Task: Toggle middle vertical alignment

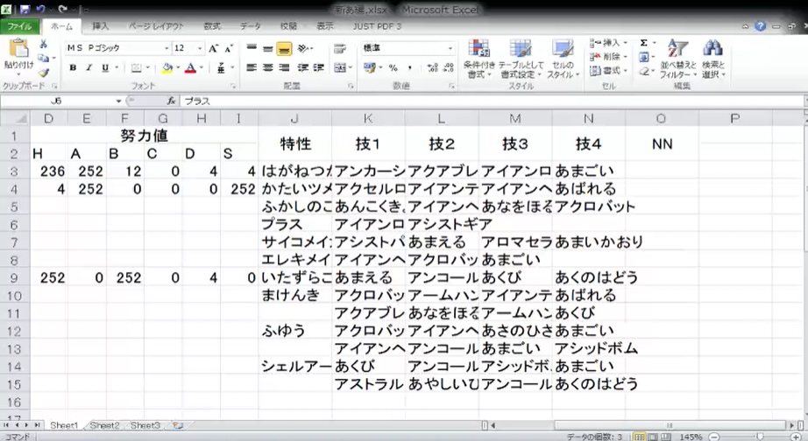Action: pos(268,48)
